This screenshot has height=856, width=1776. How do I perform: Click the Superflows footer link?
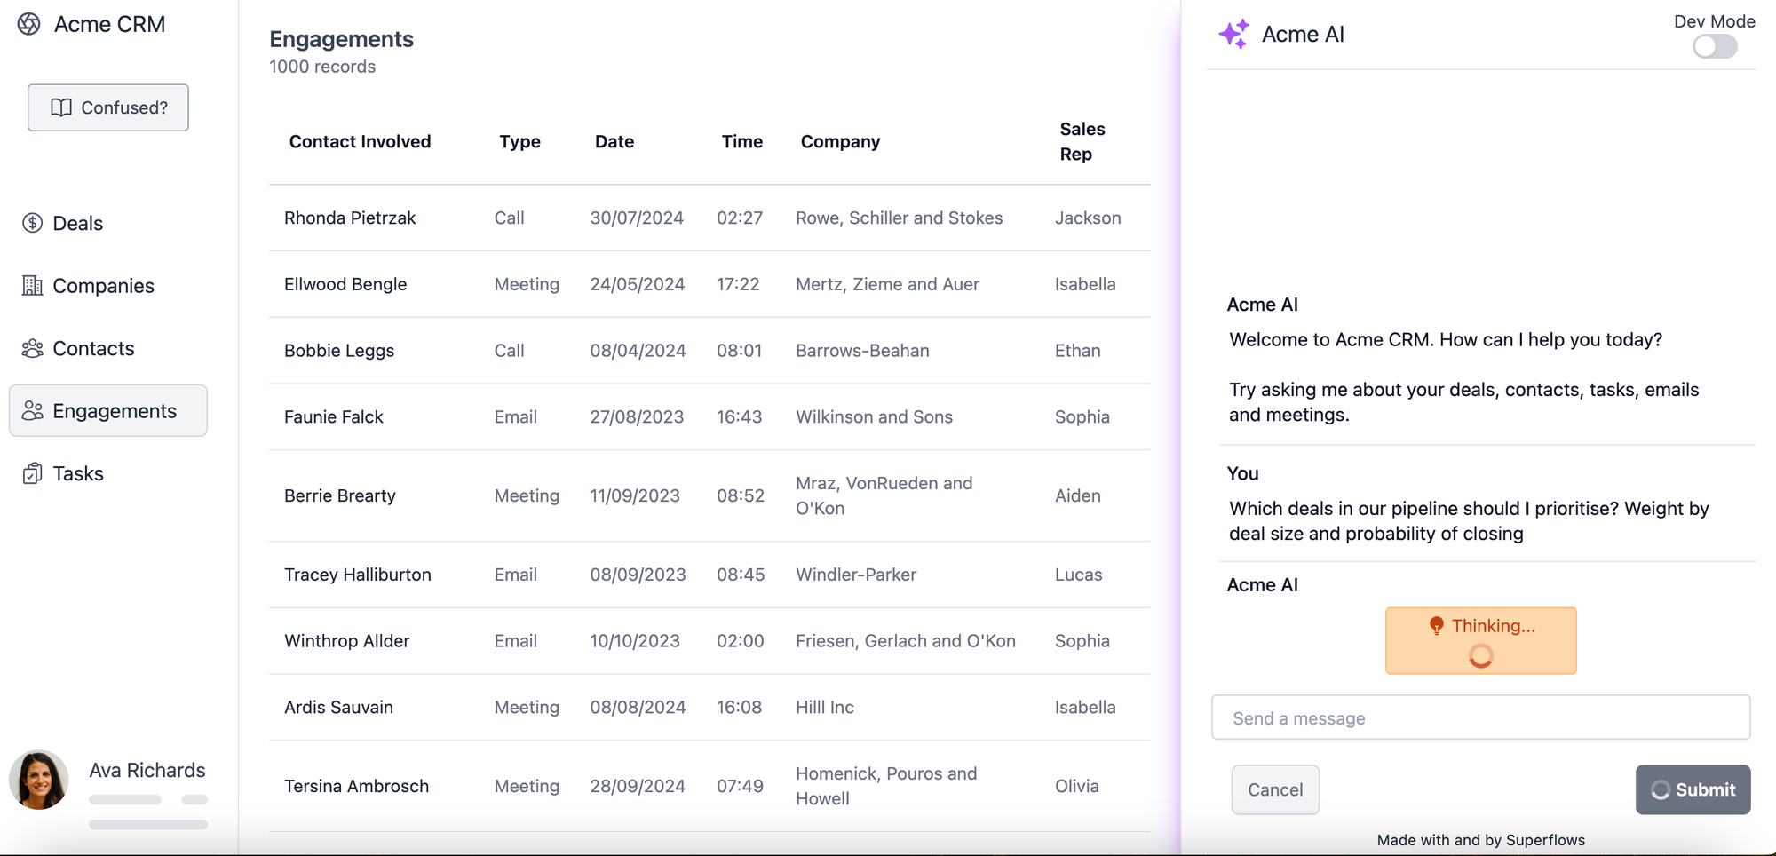[x=1544, y=840]
